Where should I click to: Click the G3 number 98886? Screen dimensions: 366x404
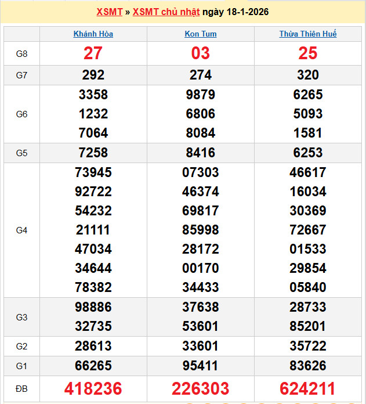click(x=93, y=307)
